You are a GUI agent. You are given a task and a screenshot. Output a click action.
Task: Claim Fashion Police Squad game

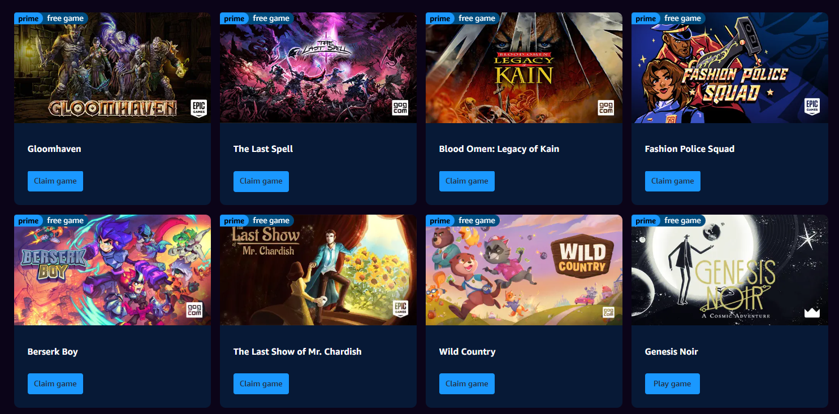[x=673, y=181]
